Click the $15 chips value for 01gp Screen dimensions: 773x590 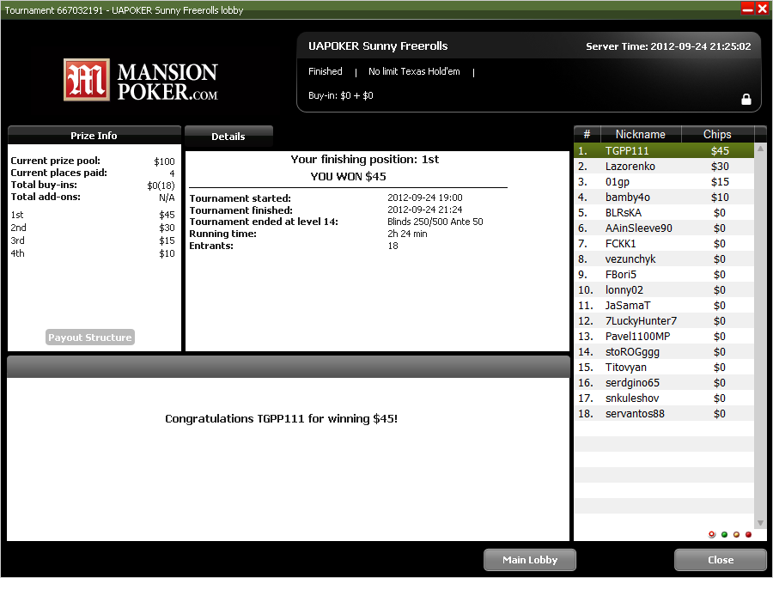point(720,181)
